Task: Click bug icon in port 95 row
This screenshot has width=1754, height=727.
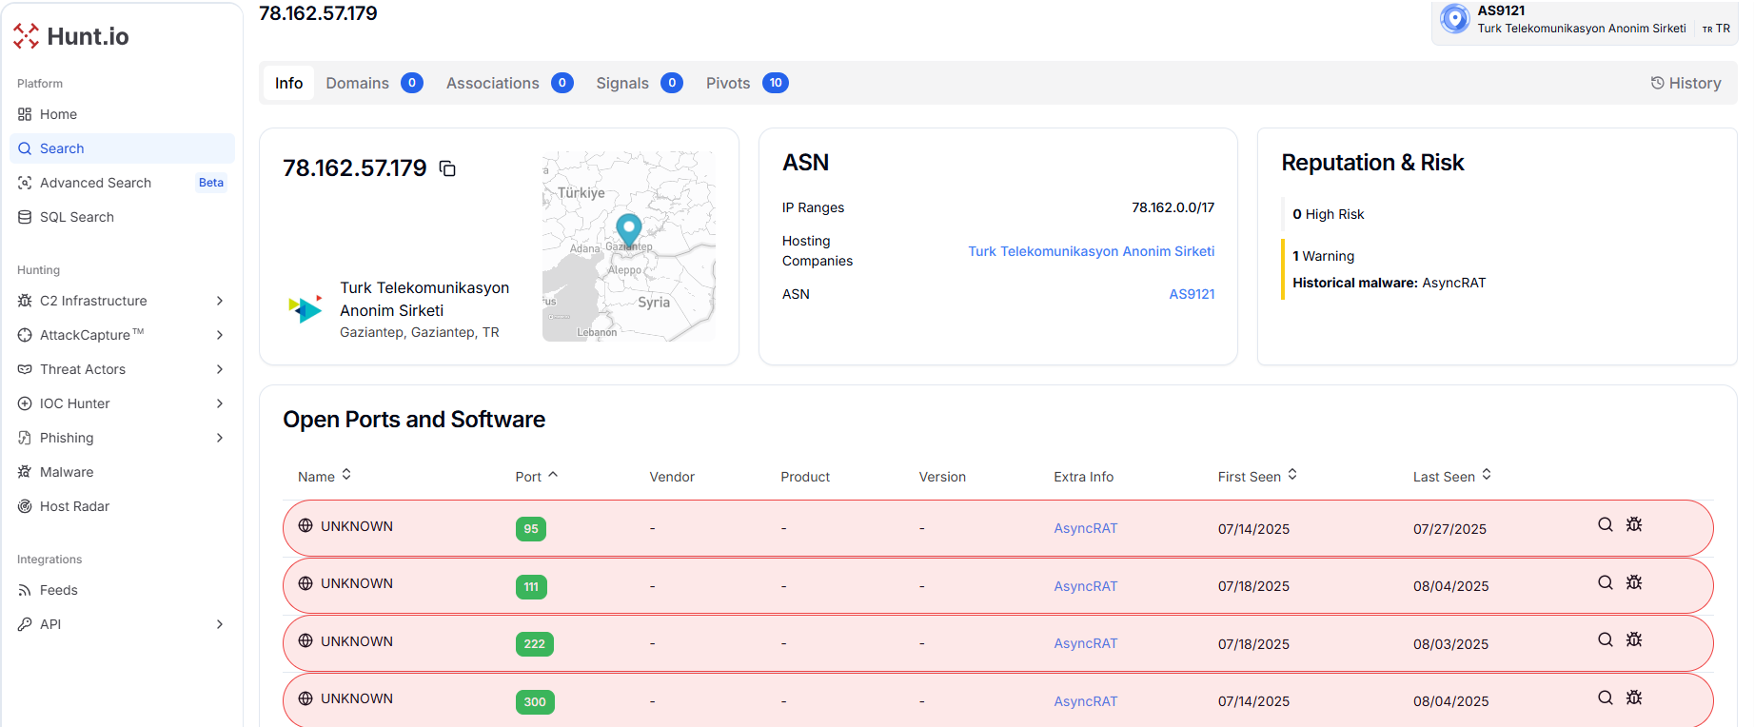Action: tap(1634, 524)
